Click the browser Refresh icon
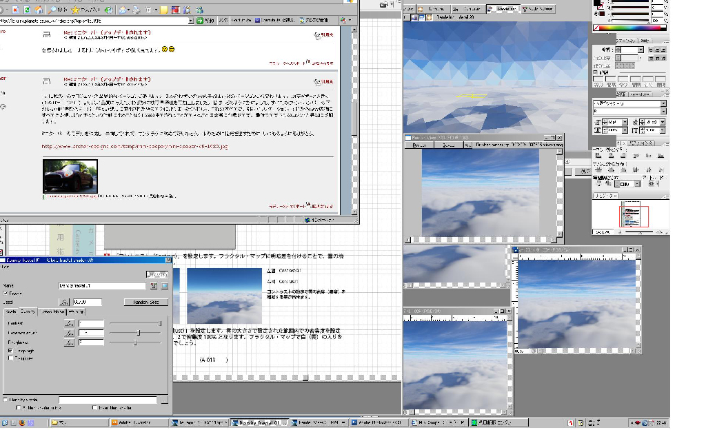 [x=27, y=10]
